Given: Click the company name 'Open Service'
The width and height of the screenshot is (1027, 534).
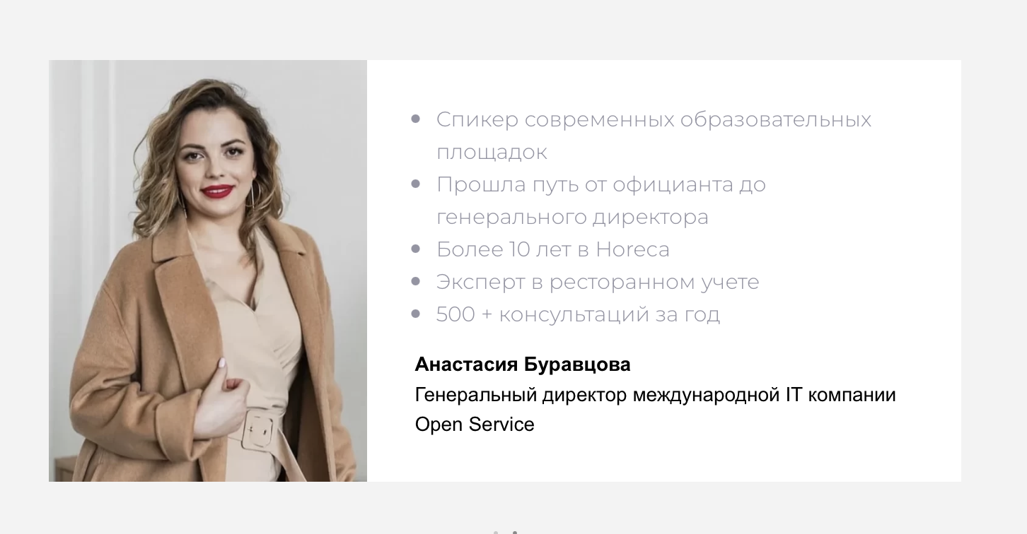Looking at the screenshot, I should click(475, 425).
